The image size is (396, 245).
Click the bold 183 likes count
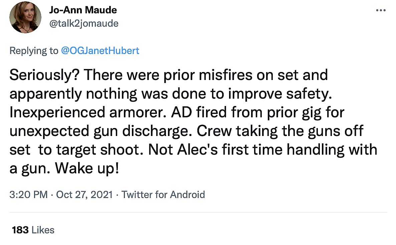click(20, 230)
